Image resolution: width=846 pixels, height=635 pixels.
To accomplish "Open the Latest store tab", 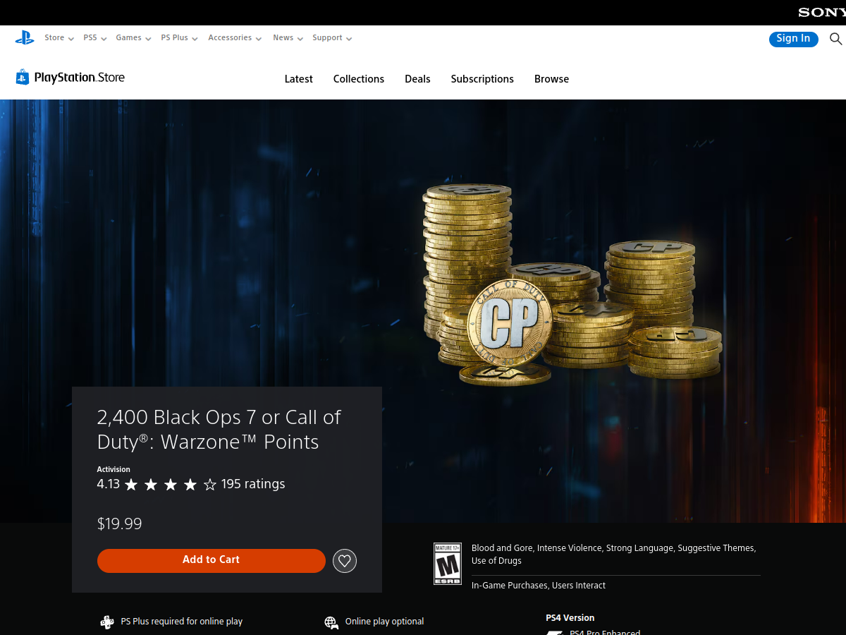I will point(299,79).
